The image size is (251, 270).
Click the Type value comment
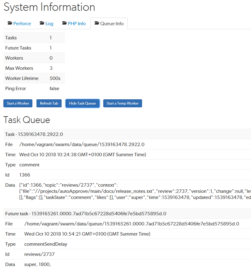click(x=29, y=165)
